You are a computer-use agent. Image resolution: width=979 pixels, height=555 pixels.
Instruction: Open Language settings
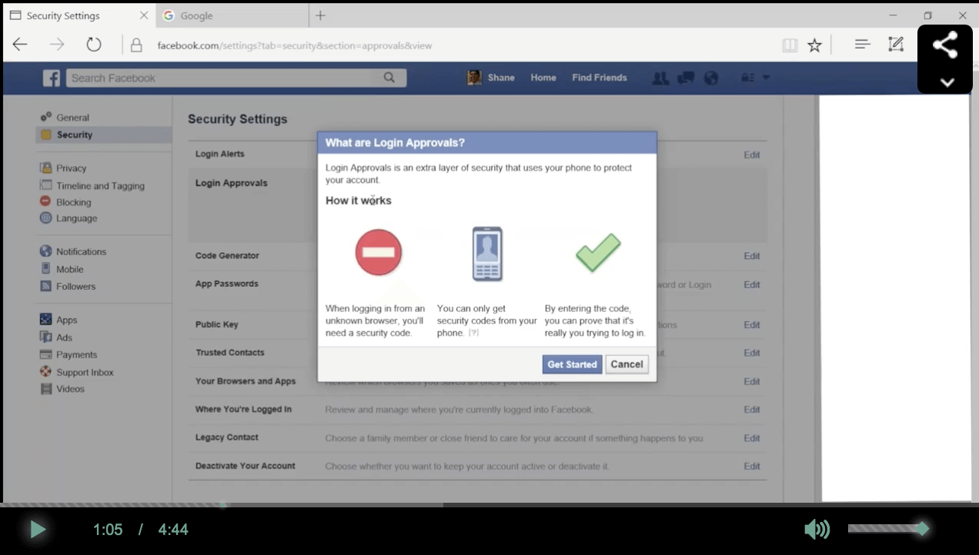(x=76, y=218)
